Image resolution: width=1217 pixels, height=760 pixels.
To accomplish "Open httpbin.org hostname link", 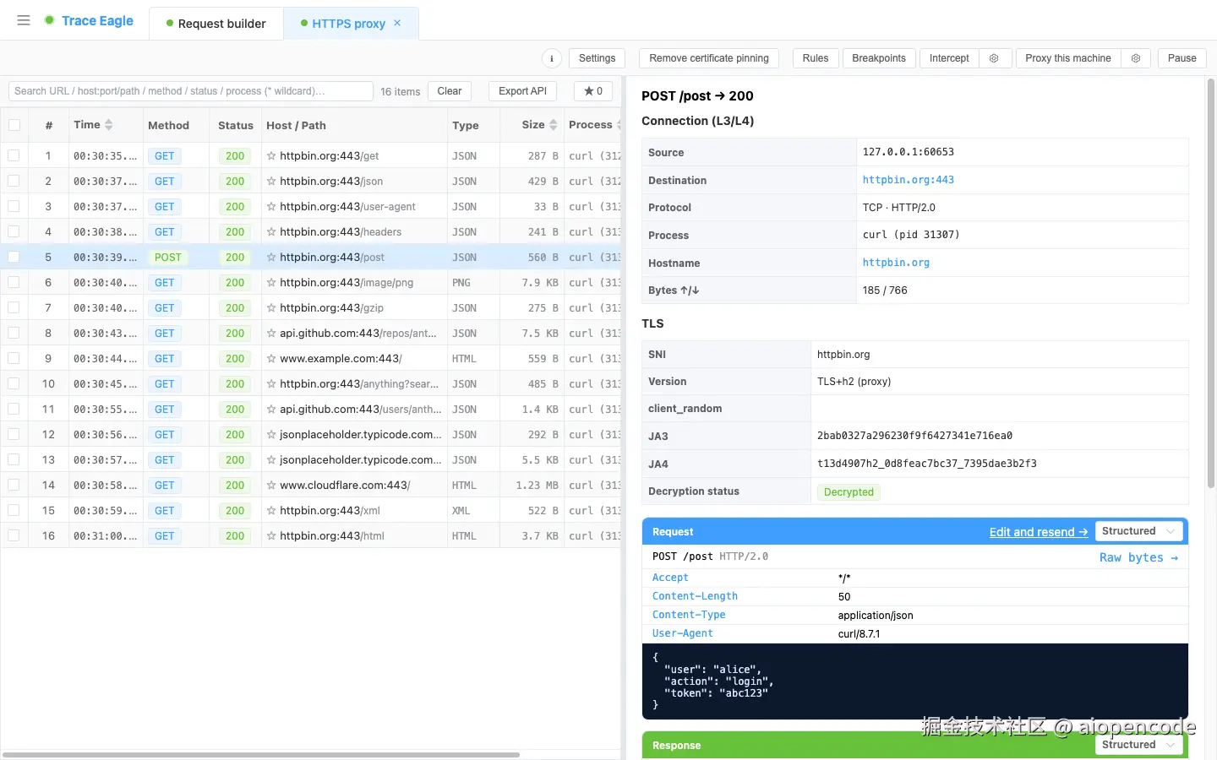I will tap(896, 263).
